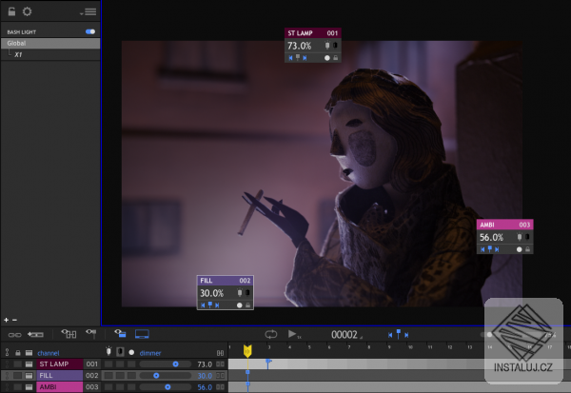This screenshot has width=571, height=393.
Task: Toggle the view keyframe flags eye icon
Action: click(91, 333)
